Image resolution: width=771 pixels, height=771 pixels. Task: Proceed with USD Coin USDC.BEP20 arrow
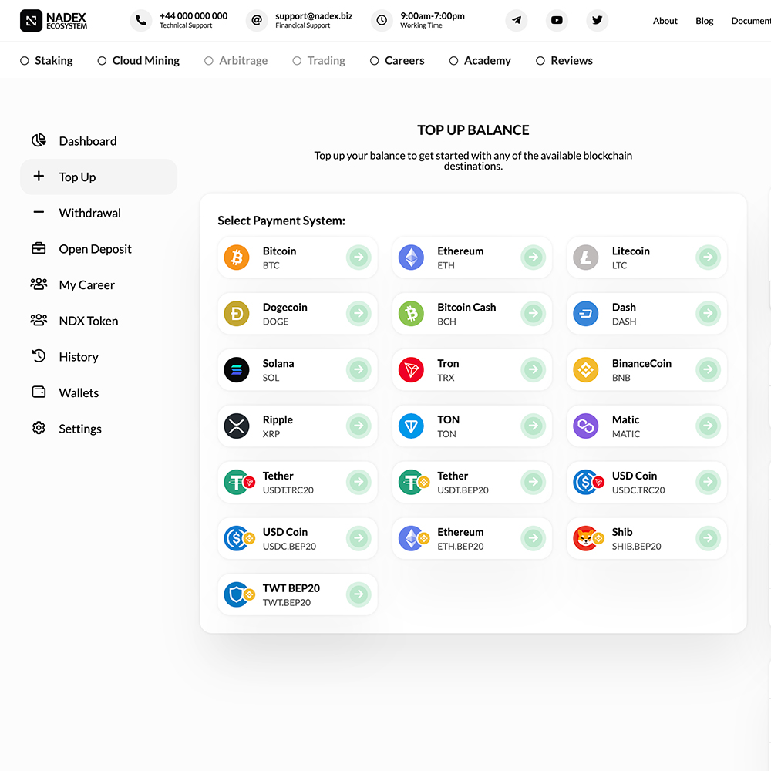359,538
